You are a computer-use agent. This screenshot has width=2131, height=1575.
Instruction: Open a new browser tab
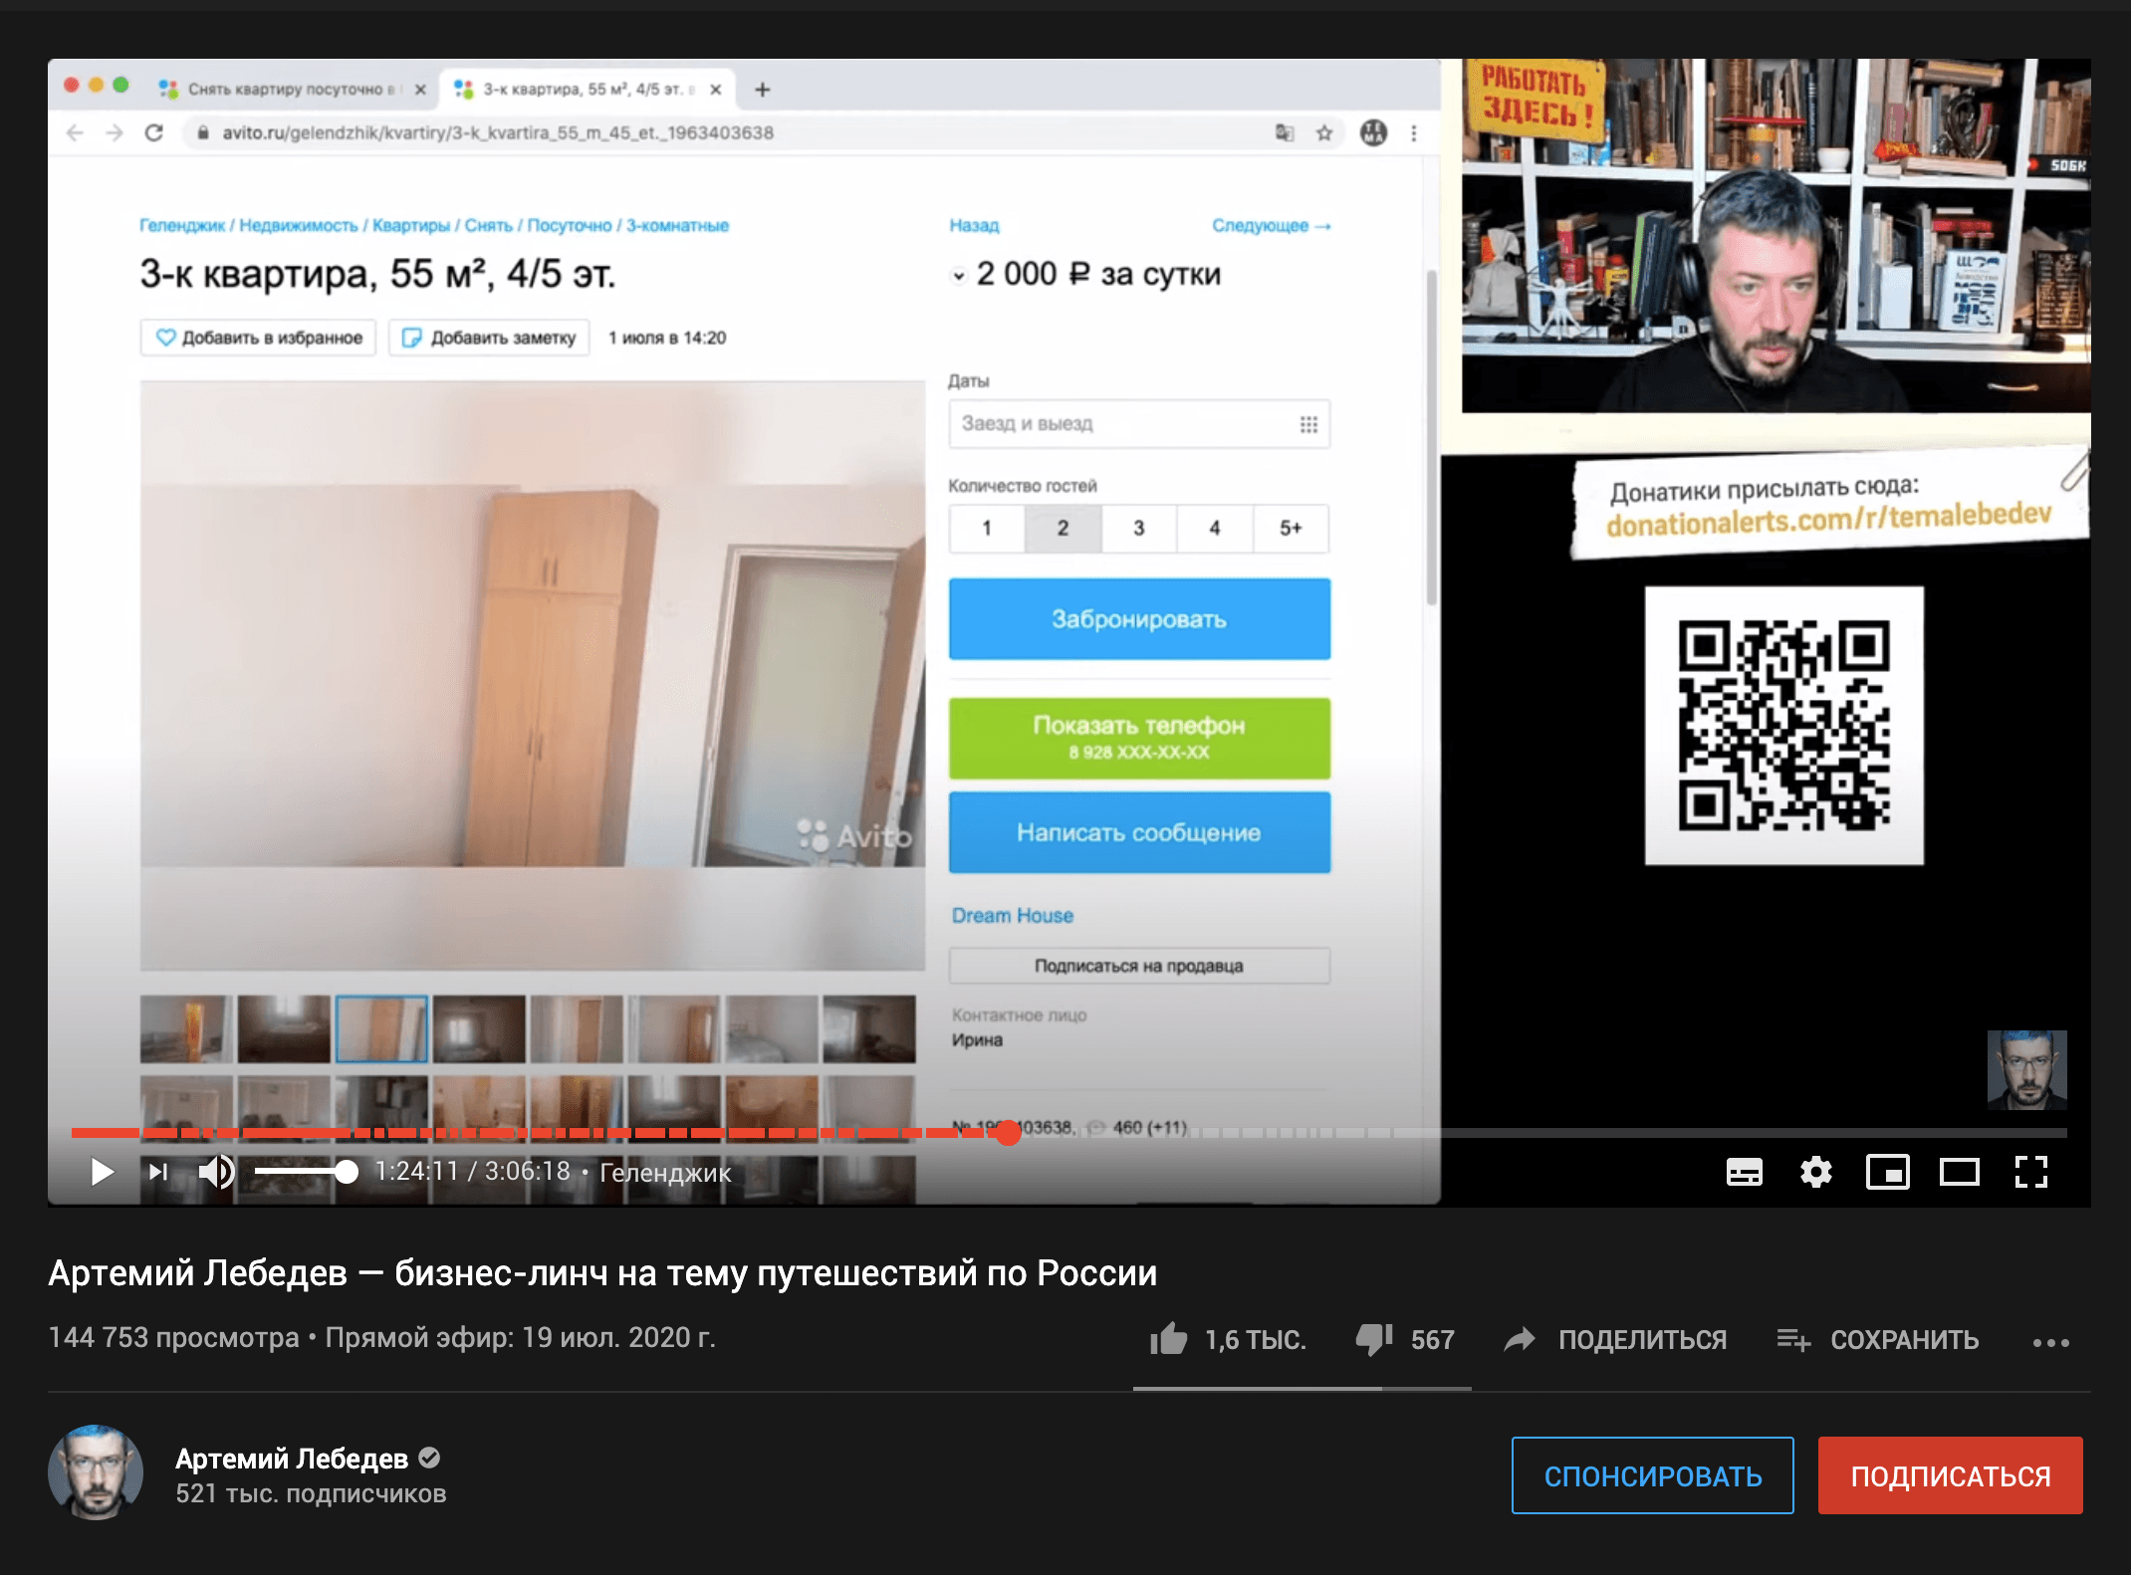click(763, 90)
